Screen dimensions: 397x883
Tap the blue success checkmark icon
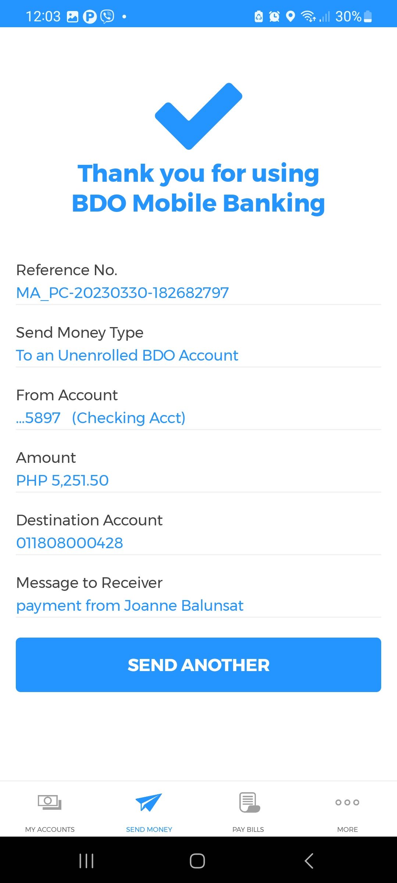198,116
